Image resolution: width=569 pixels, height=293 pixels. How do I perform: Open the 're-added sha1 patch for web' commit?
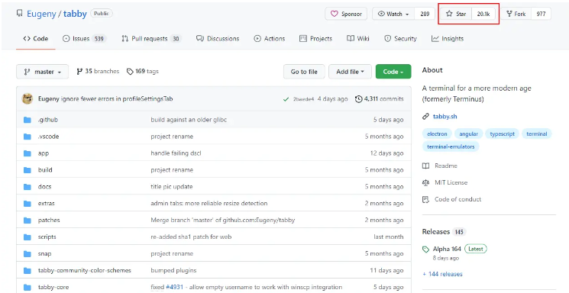pos(191,237)
